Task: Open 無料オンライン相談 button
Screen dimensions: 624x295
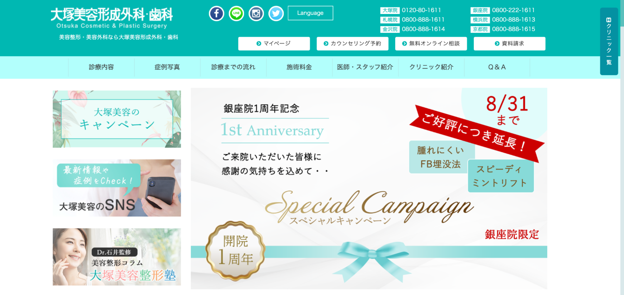Action: point(431,44)
